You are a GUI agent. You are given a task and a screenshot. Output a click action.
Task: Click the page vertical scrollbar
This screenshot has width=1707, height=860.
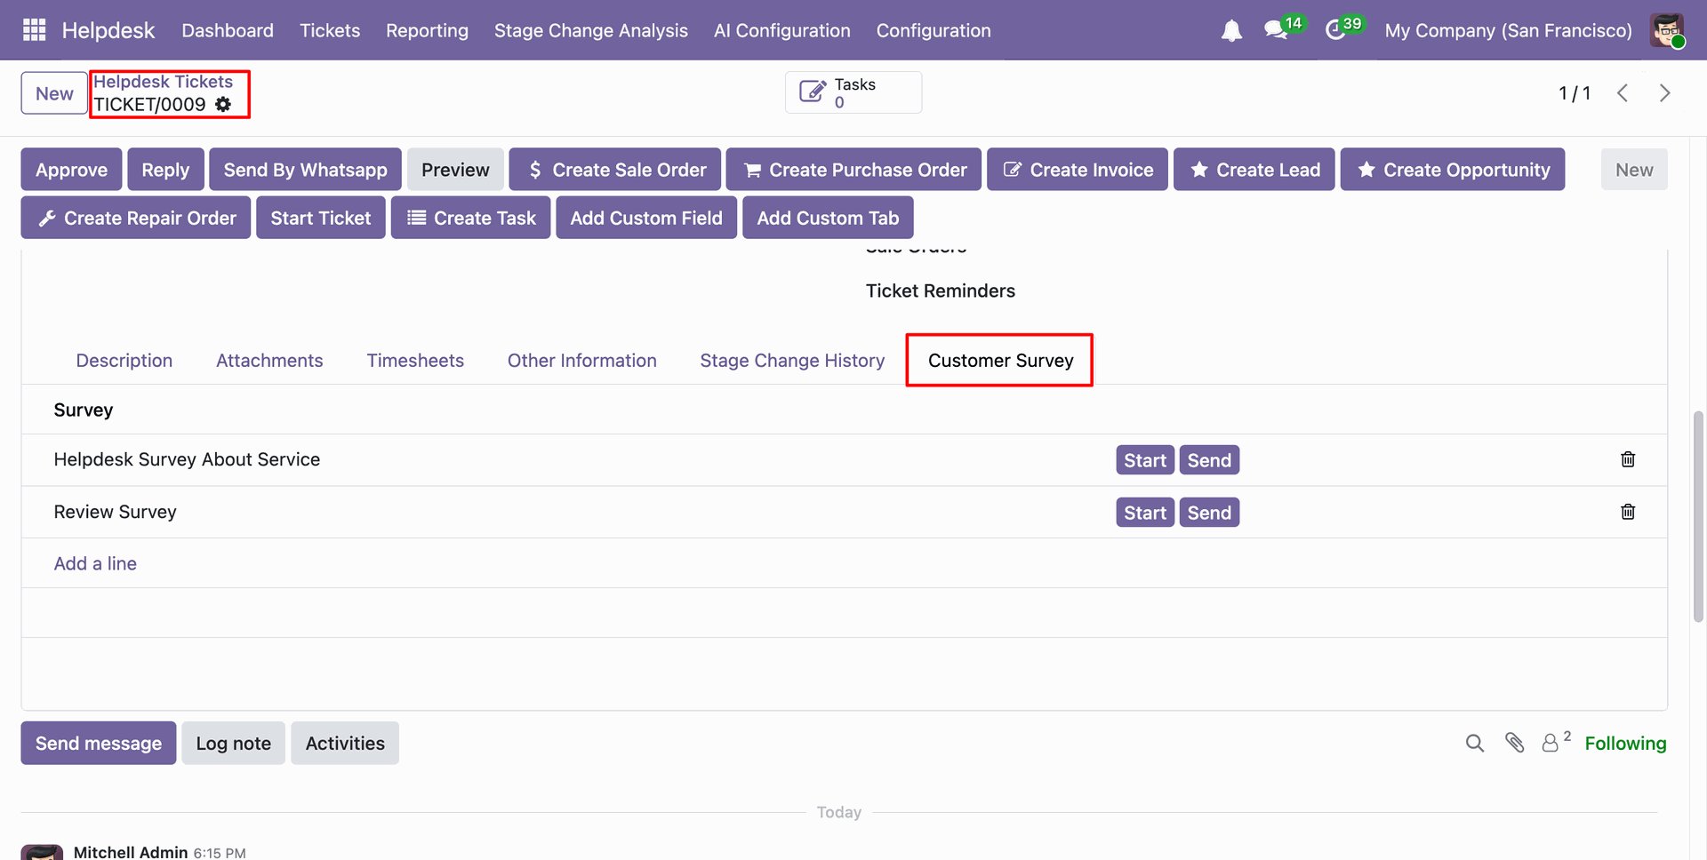click(x=1698, y=515)
